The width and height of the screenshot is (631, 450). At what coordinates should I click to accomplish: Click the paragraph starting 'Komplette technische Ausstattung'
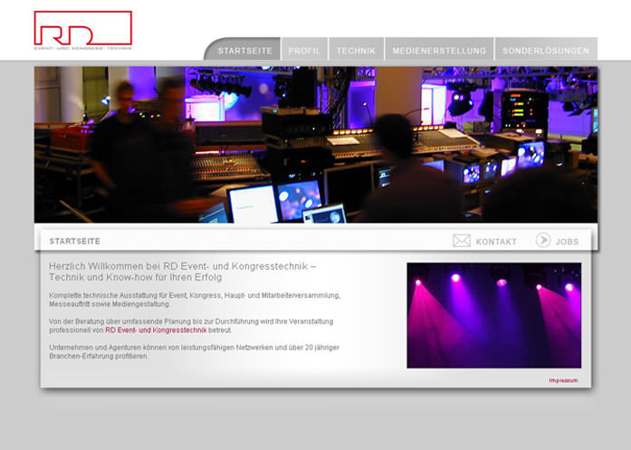coord(195,300)
